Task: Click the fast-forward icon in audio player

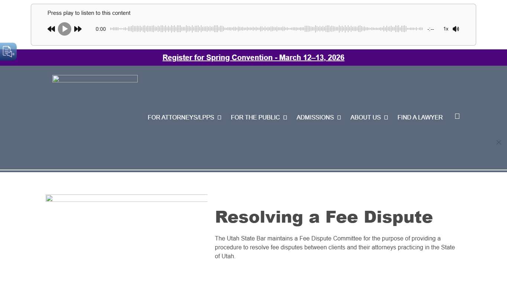Action: pyautogui.click(x=78, y=29)
